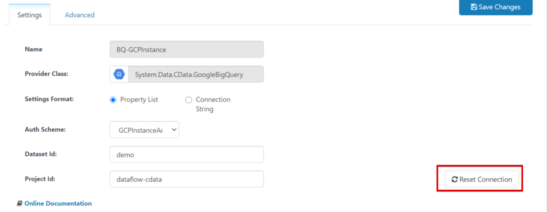547x212 pixels.
Task: Switch to the Settings tab
Action: coord(30,15)
